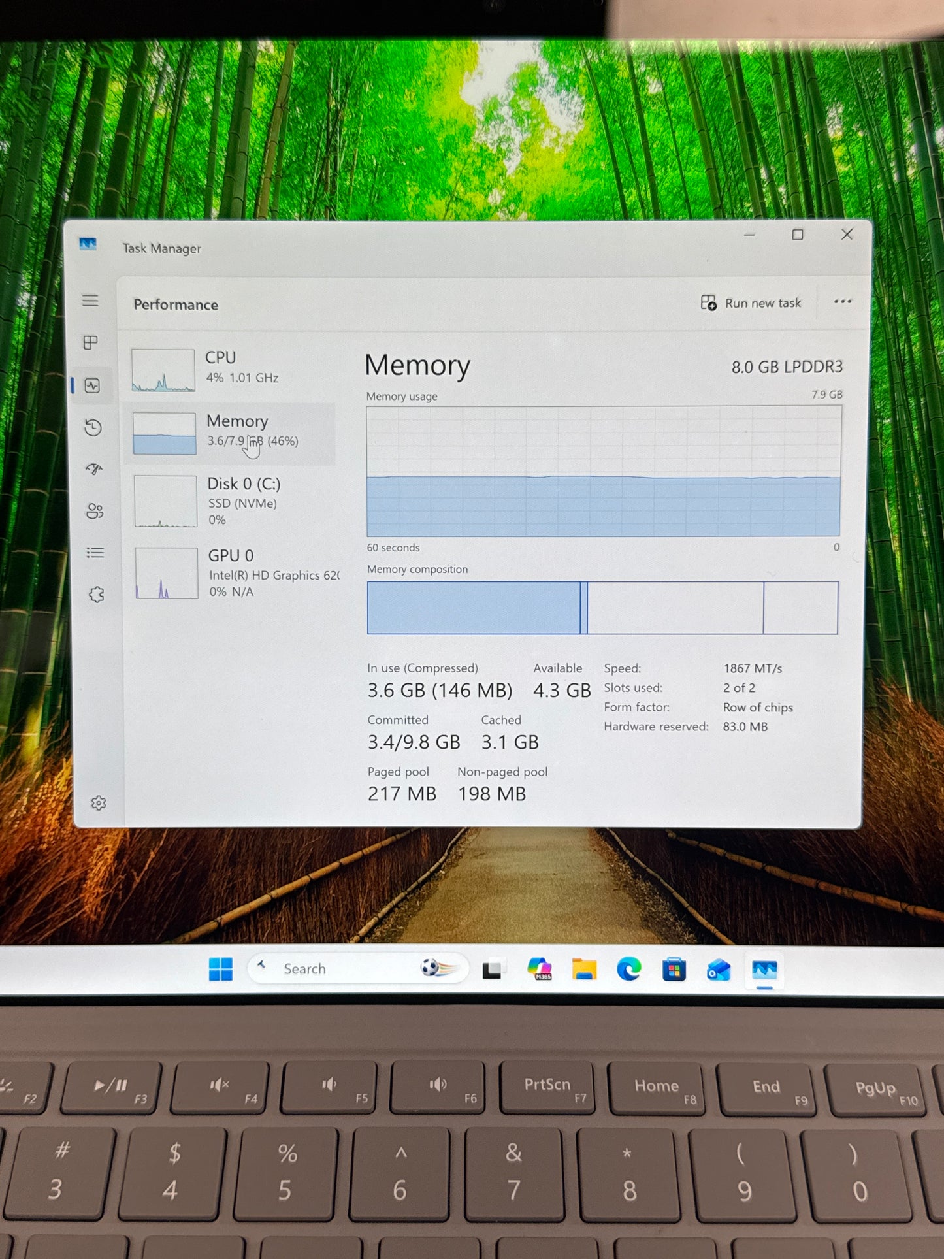Click the Memory usage graph
This screenshot has width=944, height=1259.
click(604, 471)
